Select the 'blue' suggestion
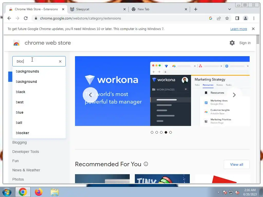Viewport: 263px width, 197px height. [39, 112]
